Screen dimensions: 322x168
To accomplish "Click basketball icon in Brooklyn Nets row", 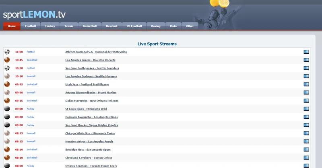I will (7, 150).
